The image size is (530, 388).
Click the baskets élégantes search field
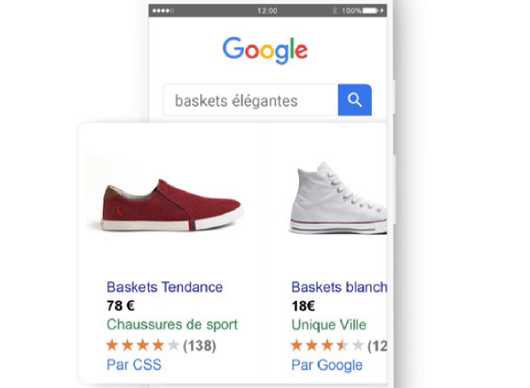click(250, 100)
